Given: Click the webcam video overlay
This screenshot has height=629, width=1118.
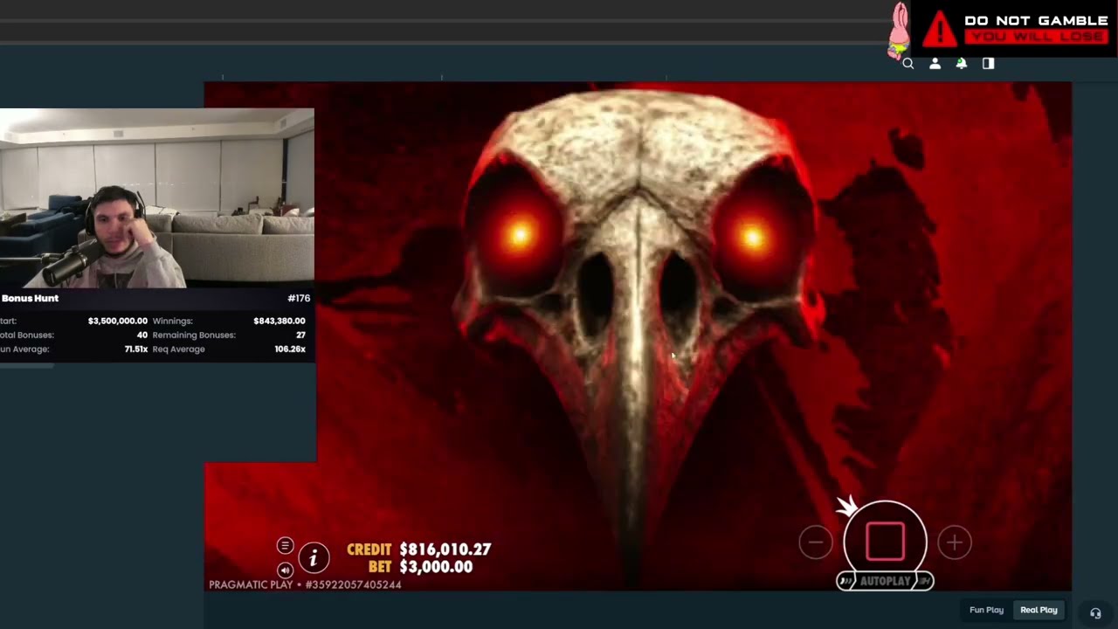Looking at the screenshot, I should tap(157, 198).
